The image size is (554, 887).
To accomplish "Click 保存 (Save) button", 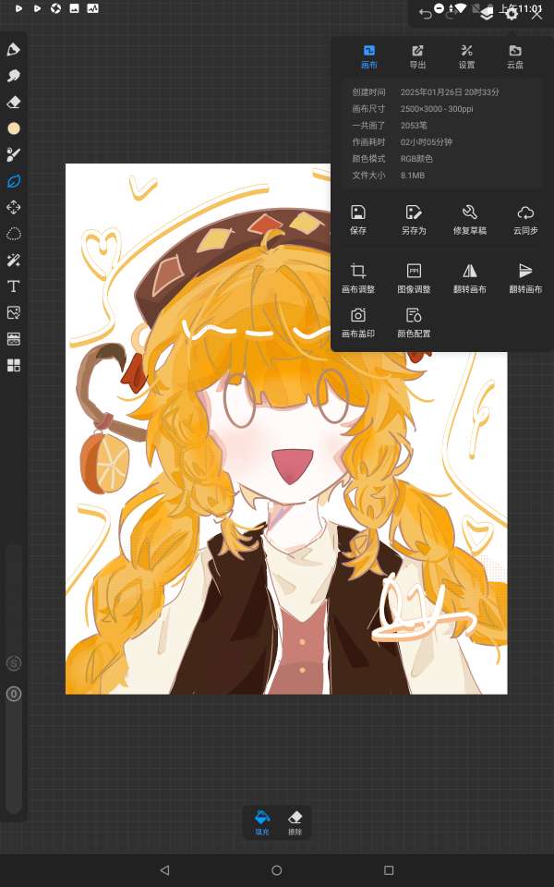I will pyautogui.click(x=358, y=219).
